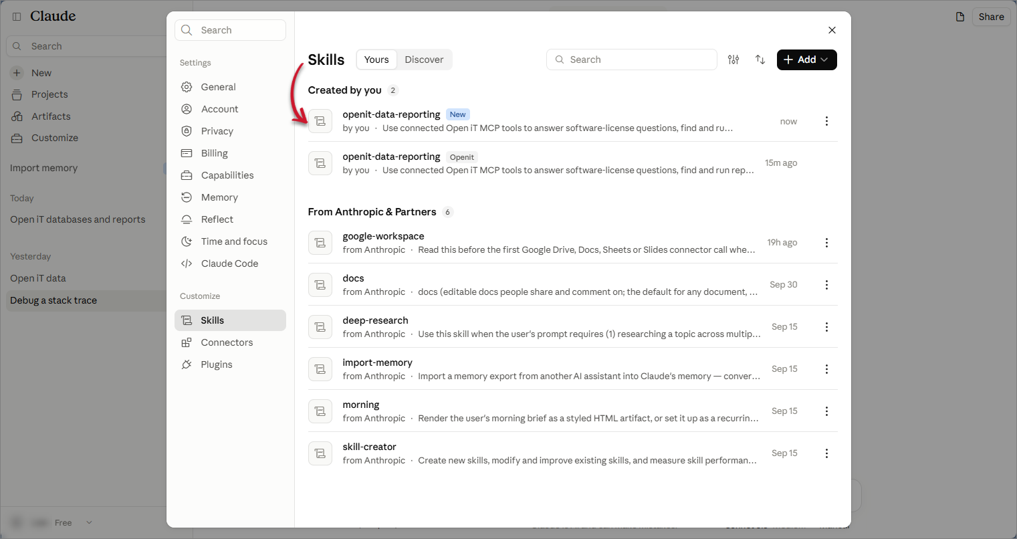Select Connectors in the Customize section

(230, 342)
